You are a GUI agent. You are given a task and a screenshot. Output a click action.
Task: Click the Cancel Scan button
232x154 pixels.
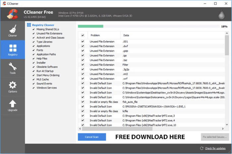pyautogui.click(x=92, y=137)
